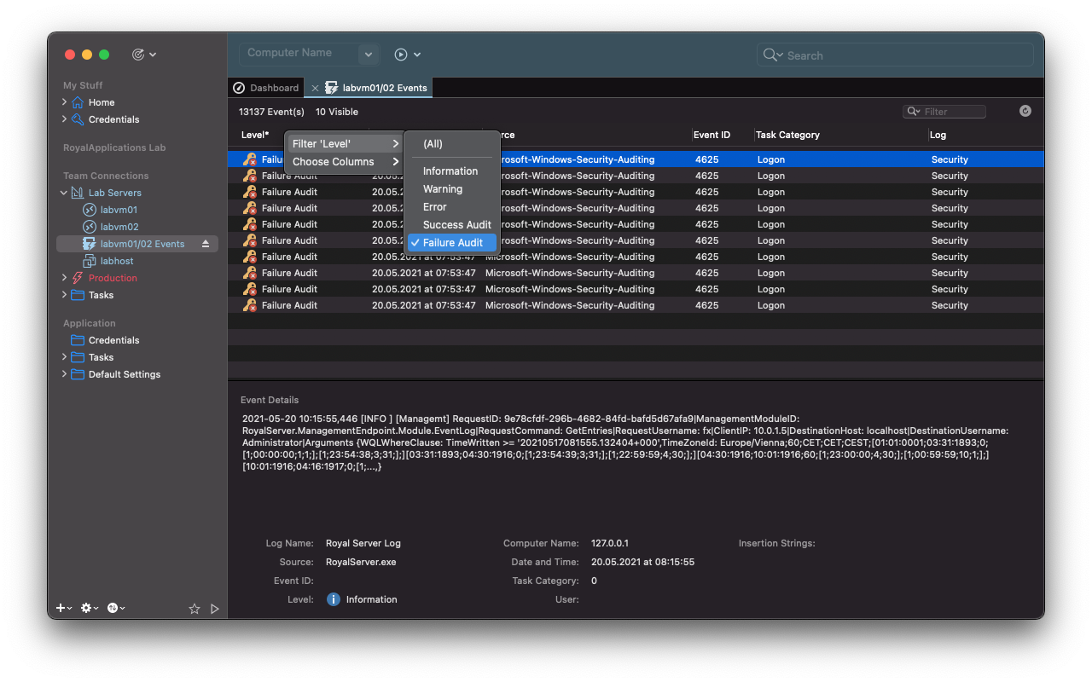Expand the Default Settings item

click(x=65, y=374)
